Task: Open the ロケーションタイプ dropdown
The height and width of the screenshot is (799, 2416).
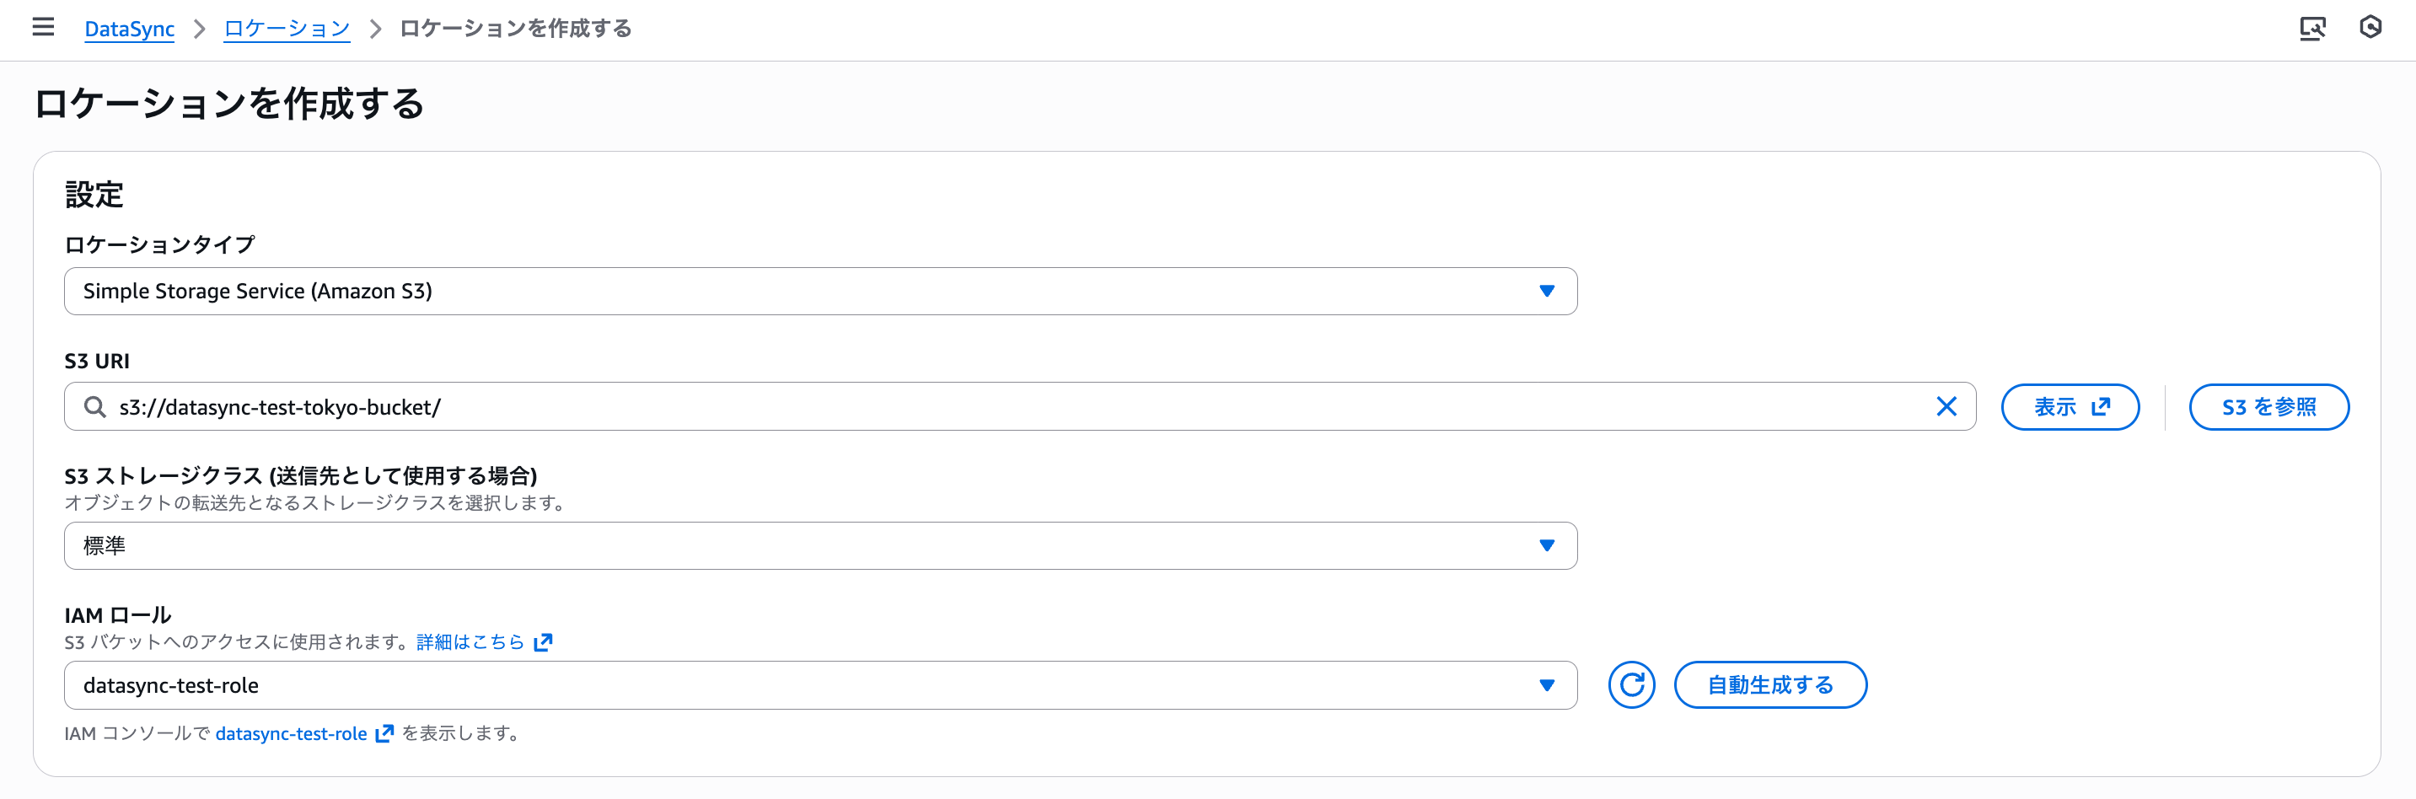Action: point(819,292)
